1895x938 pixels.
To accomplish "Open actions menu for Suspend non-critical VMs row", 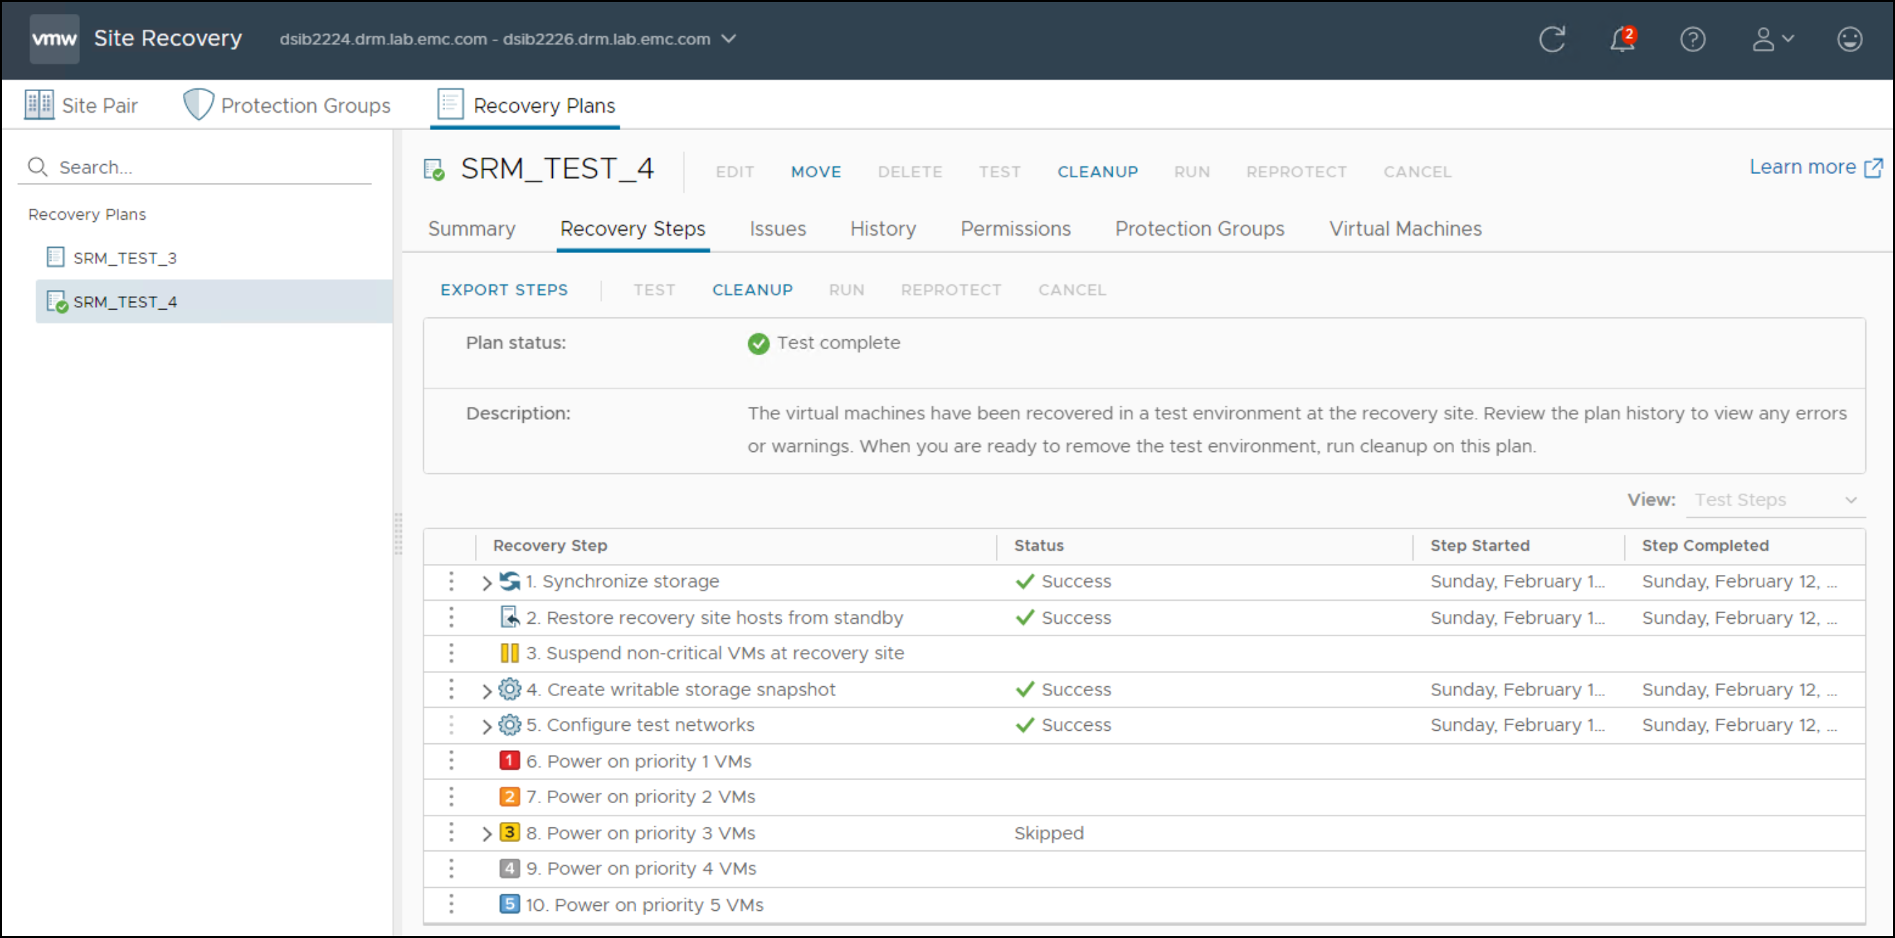I will click(451, 654).
